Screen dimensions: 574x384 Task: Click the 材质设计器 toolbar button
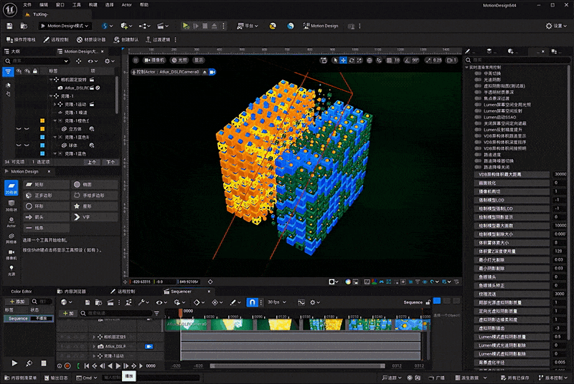click(x=91, y=39)
